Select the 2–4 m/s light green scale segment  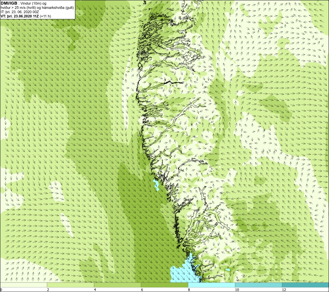point(70,285)
